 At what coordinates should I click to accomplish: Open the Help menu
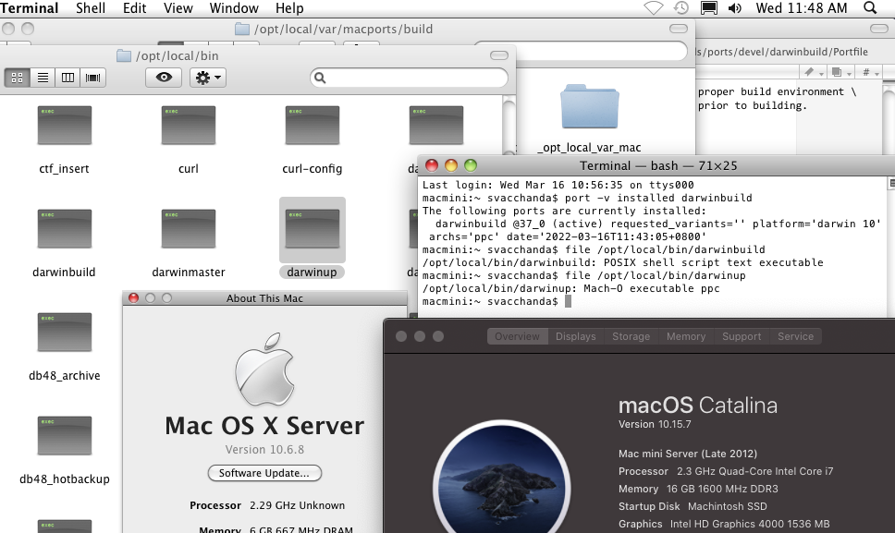(x=289, y=8)
